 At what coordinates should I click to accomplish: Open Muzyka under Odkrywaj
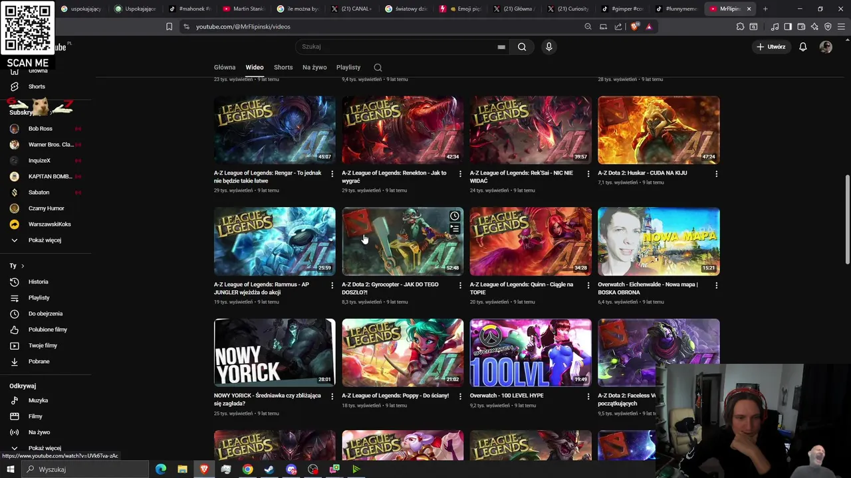[38, 400]
